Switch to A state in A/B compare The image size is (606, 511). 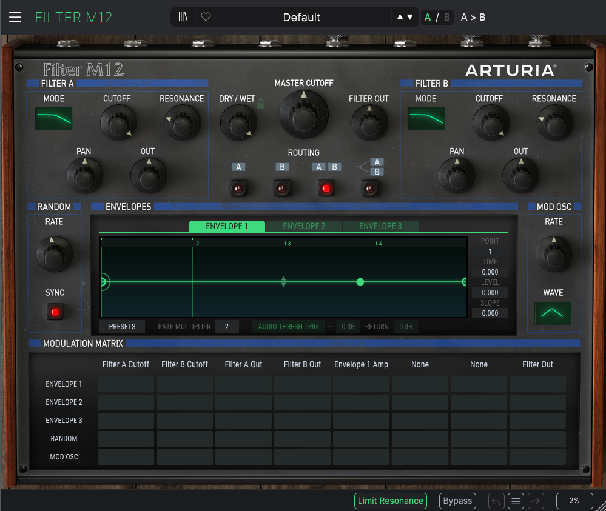coord(428,18)
